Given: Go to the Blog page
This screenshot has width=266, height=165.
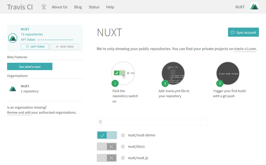Looking at the screenshot, I should point(78,7).
